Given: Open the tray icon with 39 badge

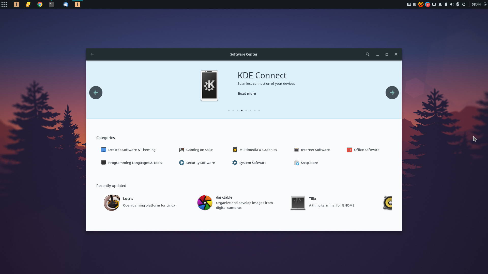Looking at the screenshot, I should pyautogui.click(x=428, y=4).
